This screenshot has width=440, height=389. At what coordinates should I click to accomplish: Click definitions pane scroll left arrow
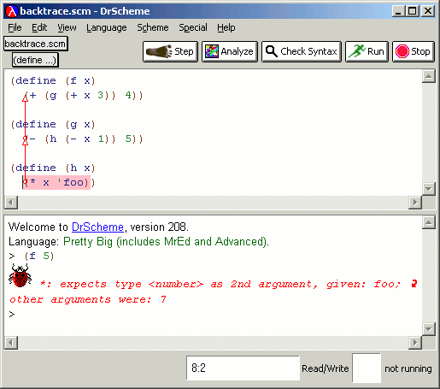11,203
